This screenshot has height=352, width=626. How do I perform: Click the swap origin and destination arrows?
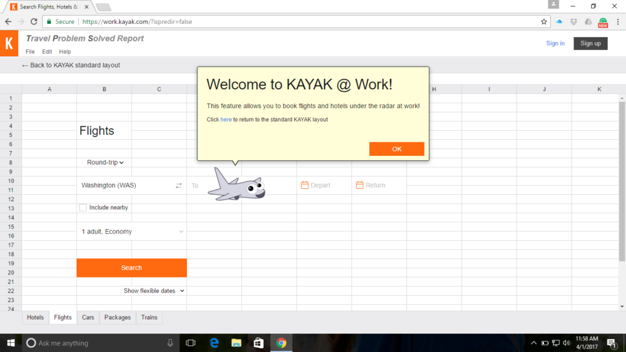click(179, 185)
